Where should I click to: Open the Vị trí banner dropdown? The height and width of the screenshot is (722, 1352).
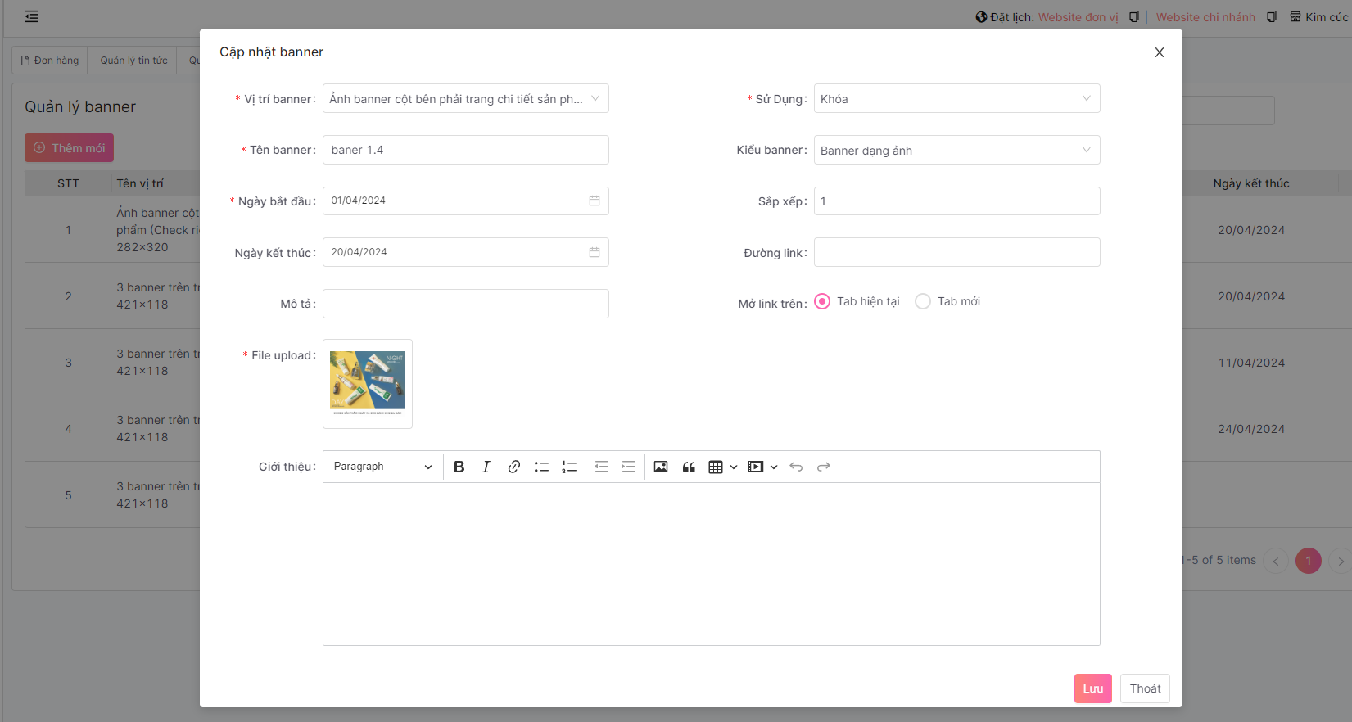point(465,99)
